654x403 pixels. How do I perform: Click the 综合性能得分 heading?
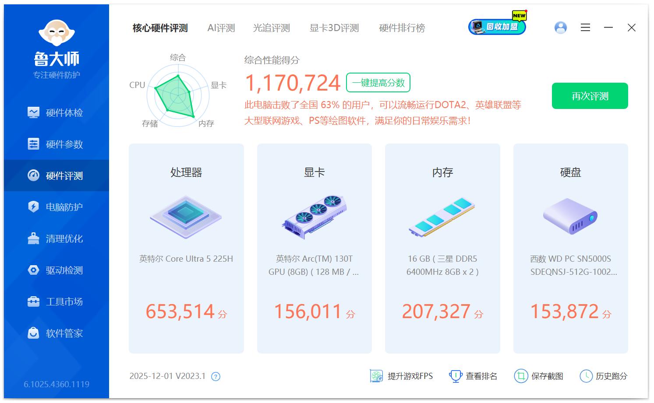point(272,60)
